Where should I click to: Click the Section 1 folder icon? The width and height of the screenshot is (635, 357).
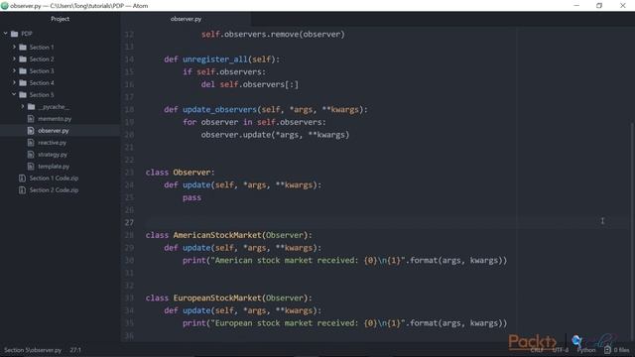[23, 48]
